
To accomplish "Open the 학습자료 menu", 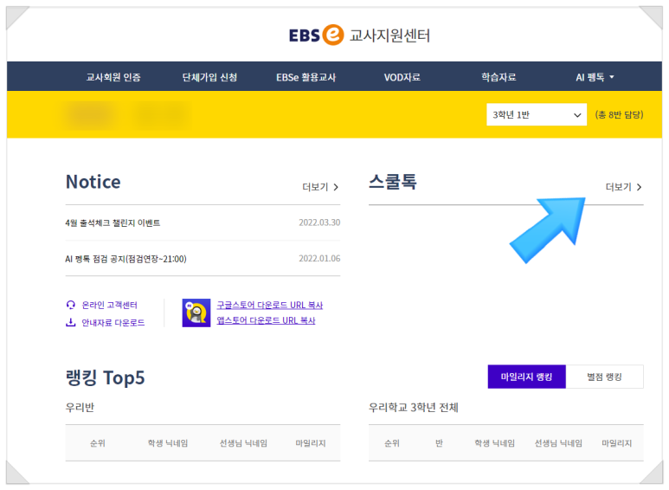I will [x=499, y=77].
